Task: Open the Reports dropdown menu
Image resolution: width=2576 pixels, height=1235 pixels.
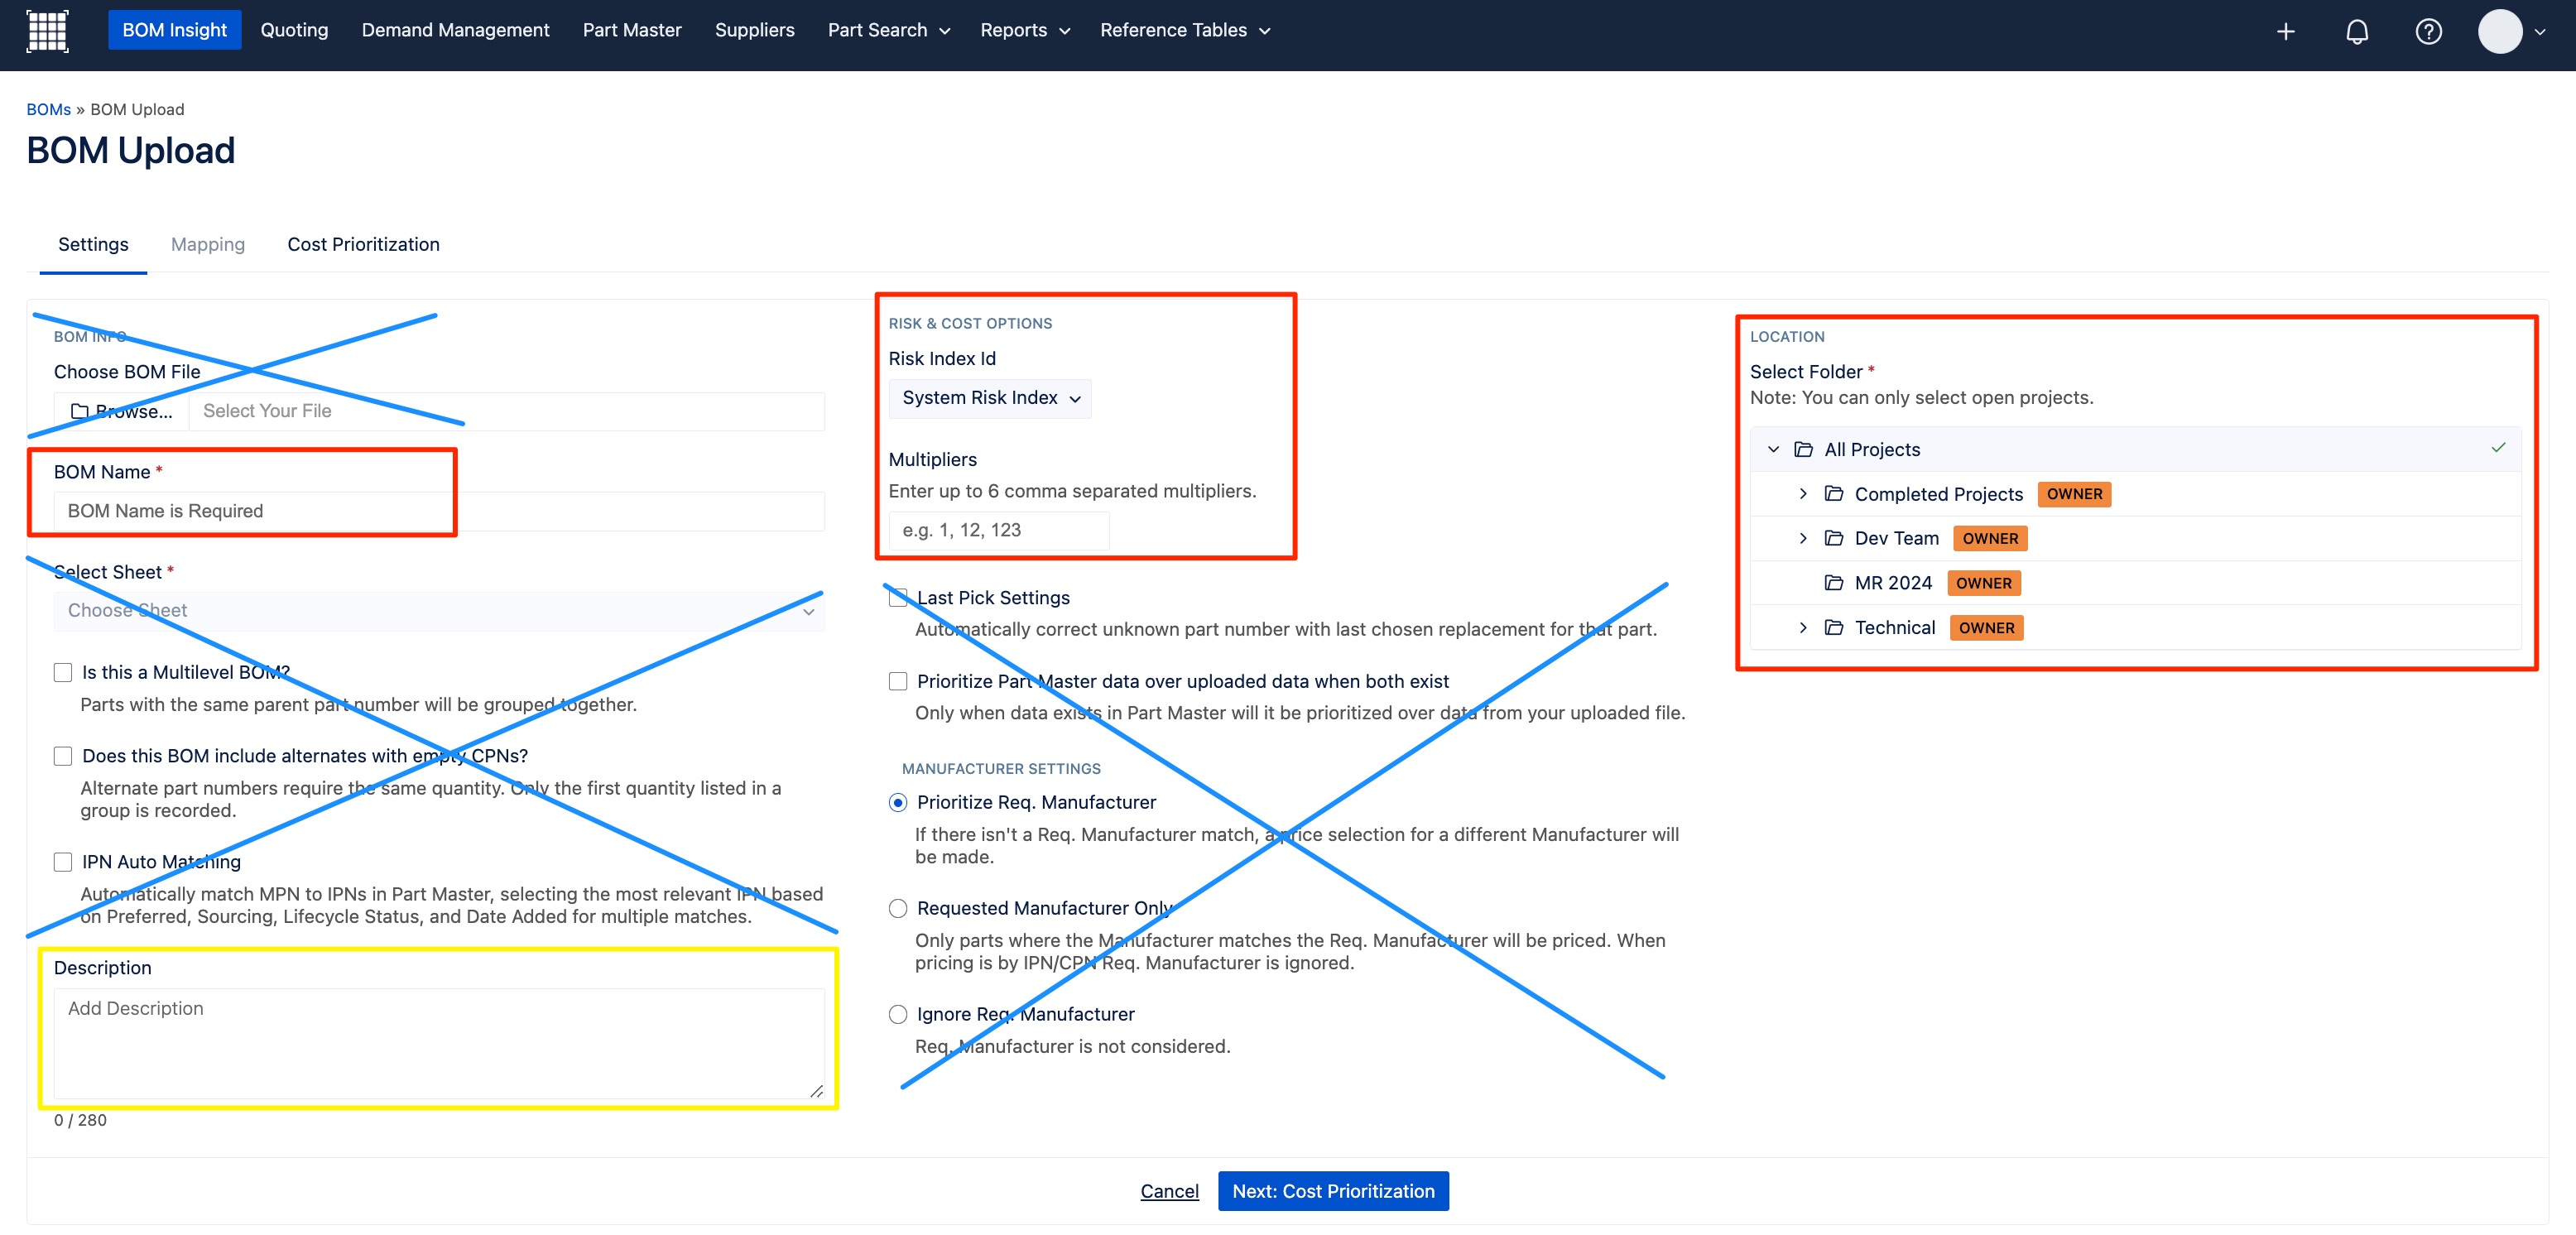Action: pos(1024,30)
